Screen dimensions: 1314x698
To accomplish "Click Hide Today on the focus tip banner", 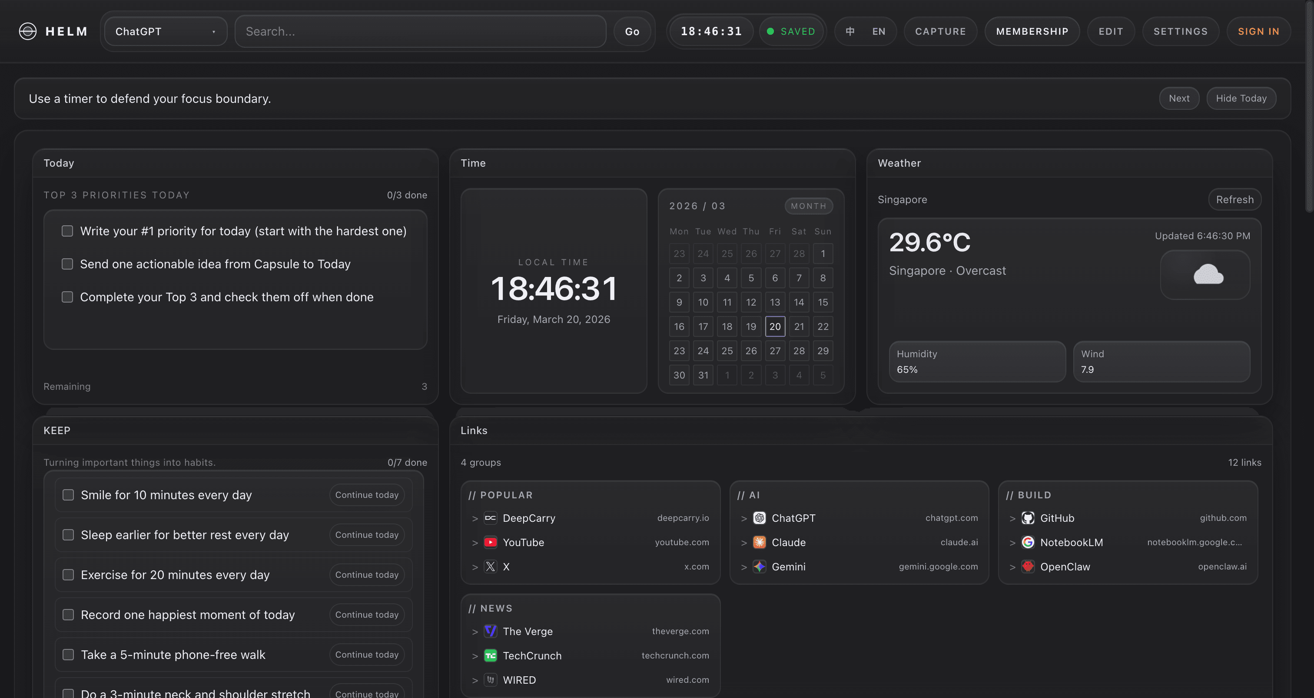I will tap(1241, 98).
